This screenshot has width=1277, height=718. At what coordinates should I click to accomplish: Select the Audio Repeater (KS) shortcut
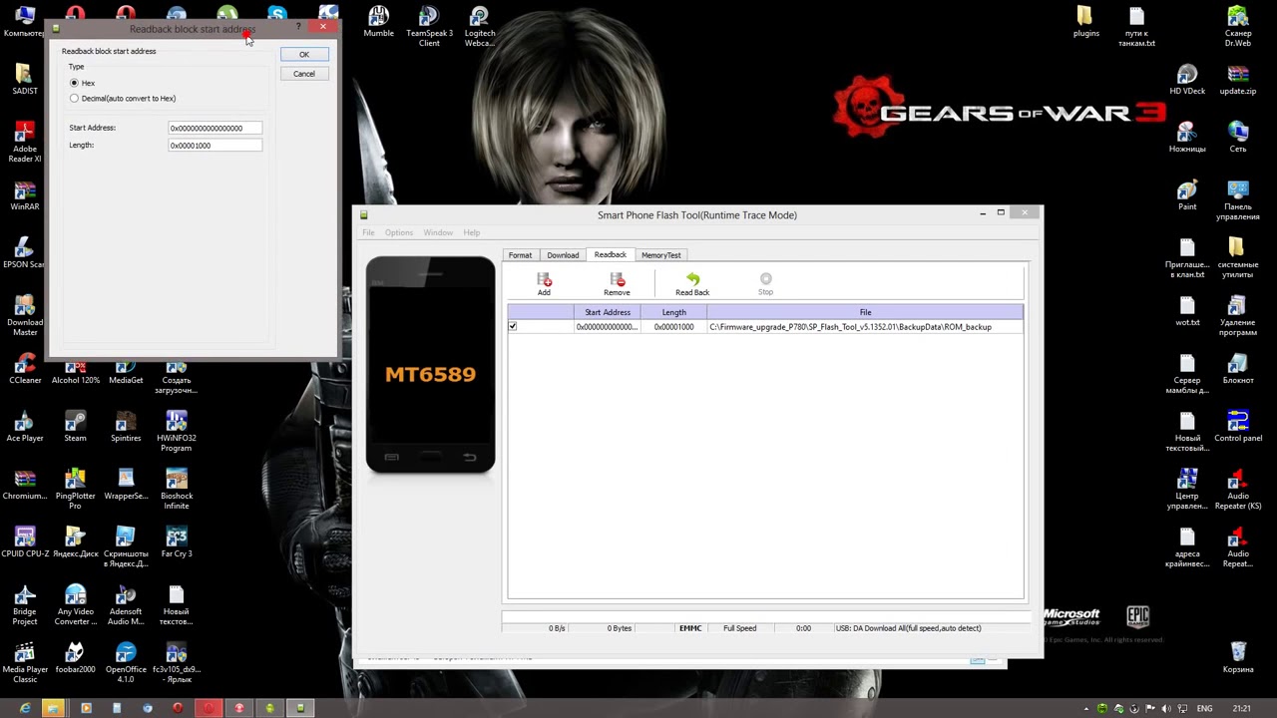[x=1238, y=490]
